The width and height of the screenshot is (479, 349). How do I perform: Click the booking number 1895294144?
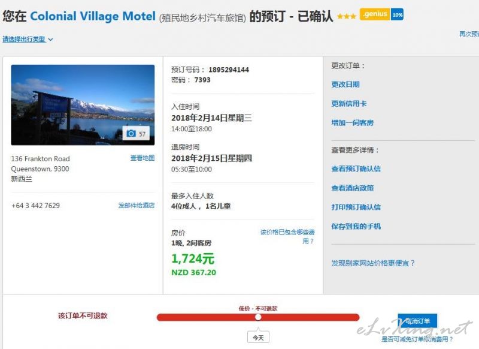point(229,70)
